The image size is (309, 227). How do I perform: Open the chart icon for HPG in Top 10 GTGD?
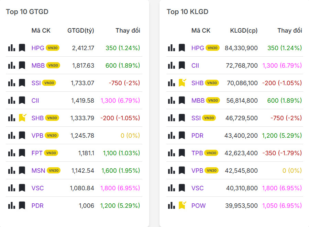(x=12, y=48)
